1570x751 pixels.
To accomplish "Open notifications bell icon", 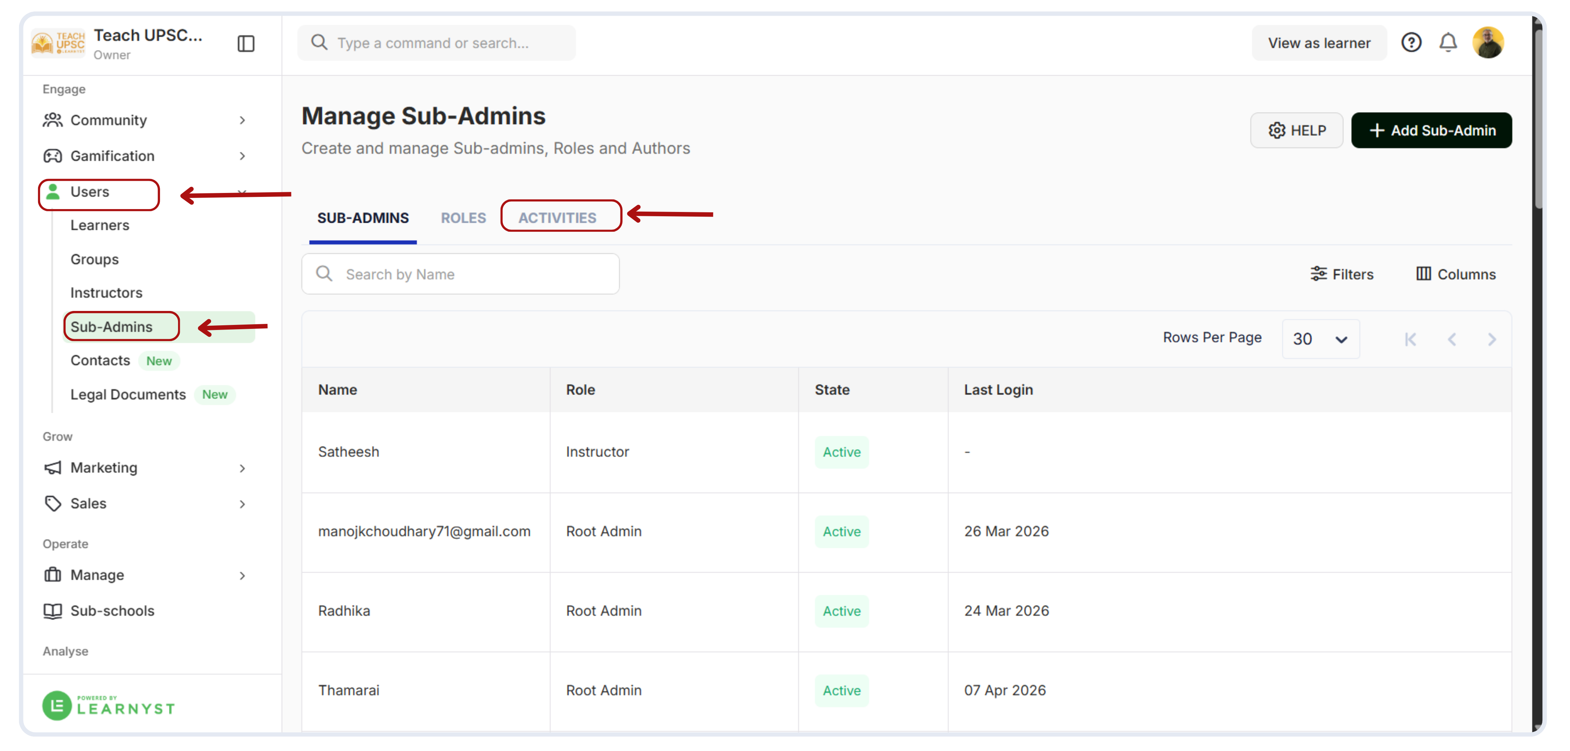I will coord(1448,43).
